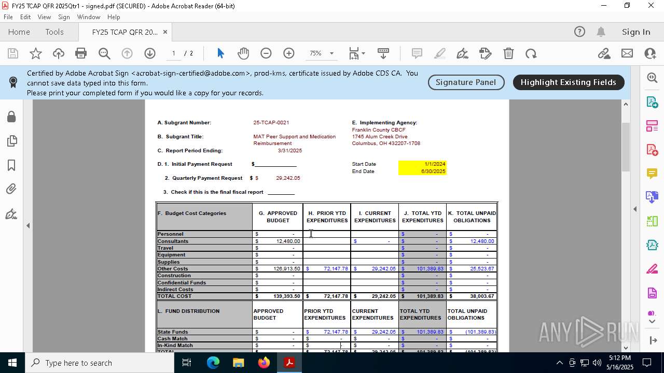
Task: Click Sign In
Action: tap(636, 32)
